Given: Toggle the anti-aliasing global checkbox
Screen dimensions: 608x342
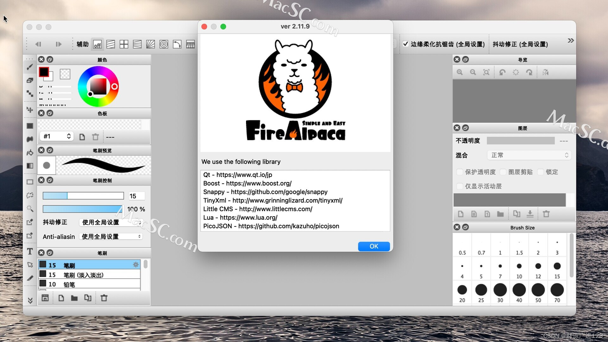Looking at the screenshot, I should pyautogui.click(x=406, y=44).
